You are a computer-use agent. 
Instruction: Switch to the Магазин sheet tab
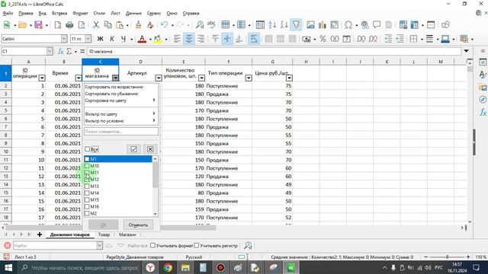[127, 234]
